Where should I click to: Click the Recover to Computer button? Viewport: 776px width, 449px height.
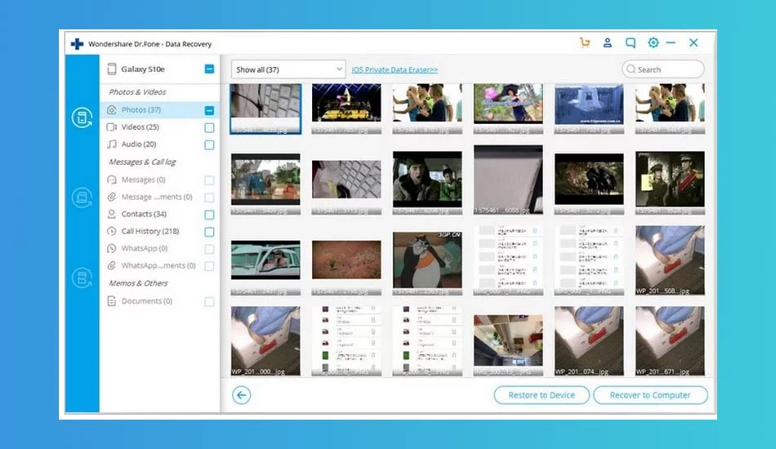coord(650,395)
